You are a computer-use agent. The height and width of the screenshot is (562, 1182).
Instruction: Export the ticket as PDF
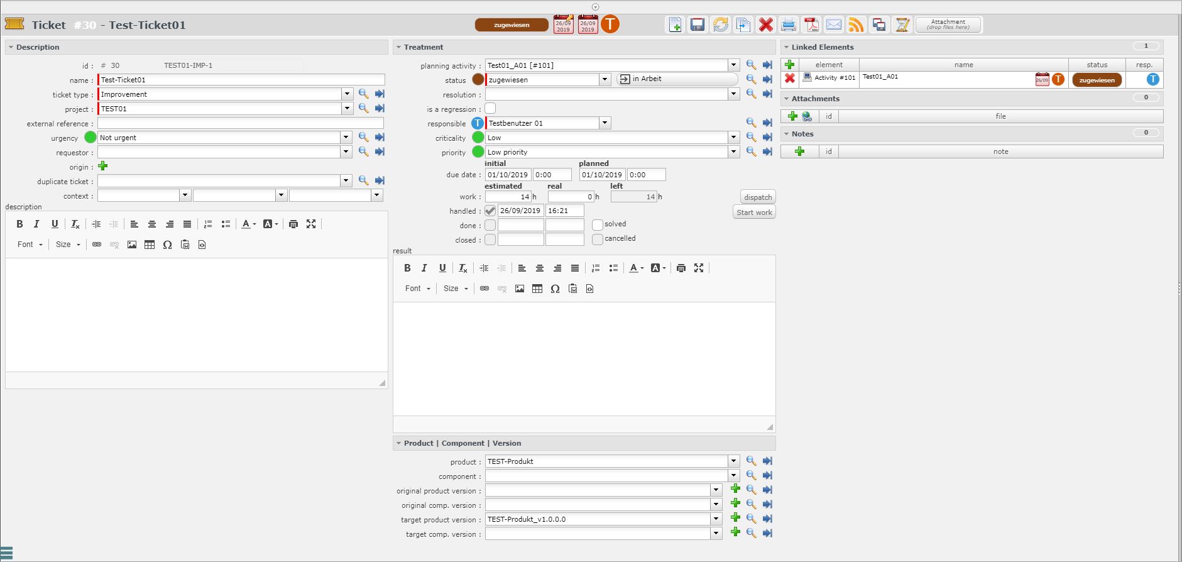811,25
